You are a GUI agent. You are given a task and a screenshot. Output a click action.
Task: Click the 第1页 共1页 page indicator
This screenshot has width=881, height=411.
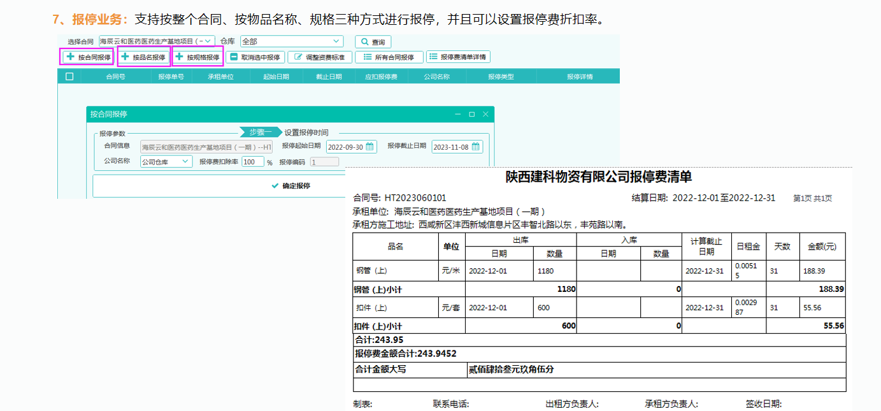(x=812, y=198)
